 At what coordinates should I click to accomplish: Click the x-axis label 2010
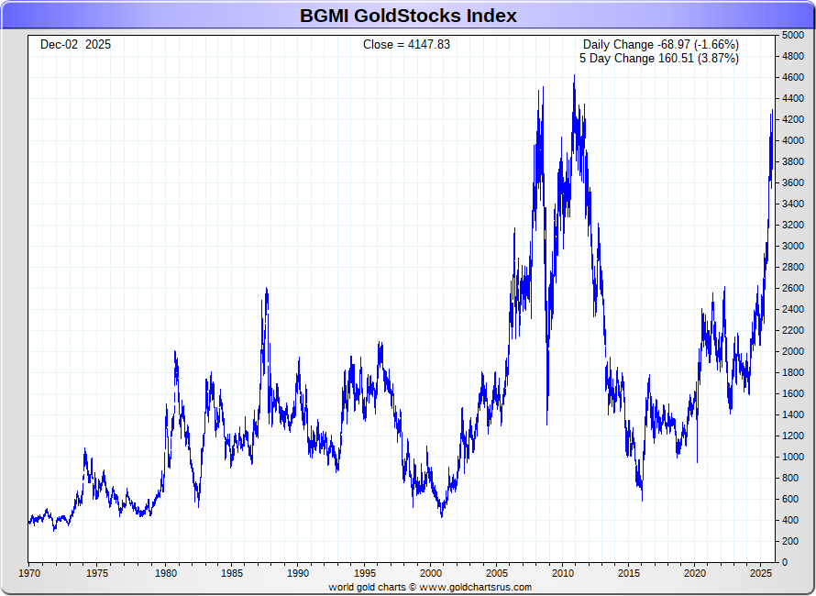[x=563, y=574]
